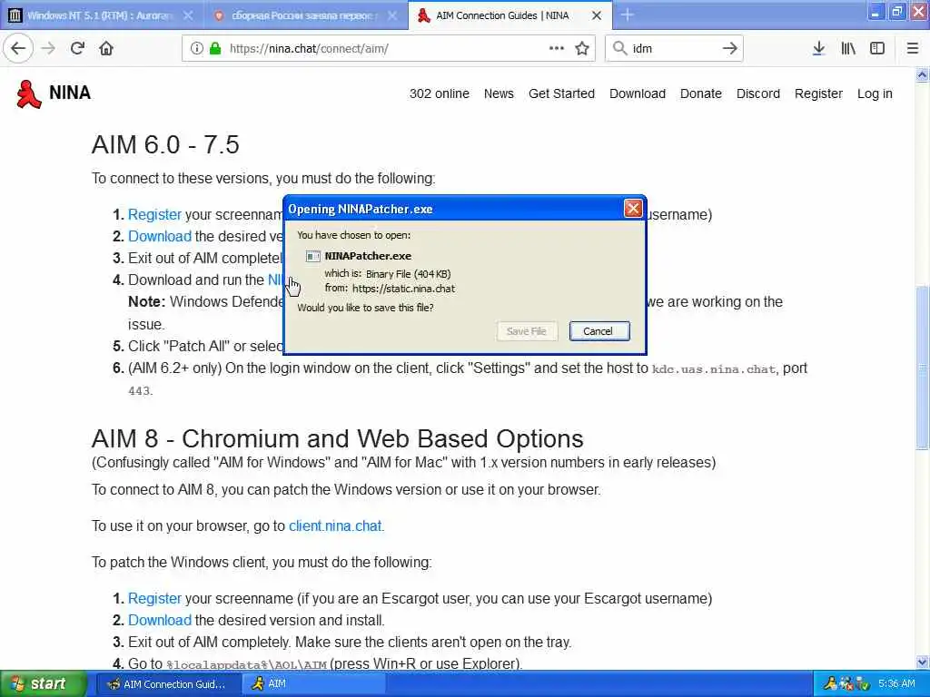
Task: Click Cancel in the download dialog
Action: tap(599, 331)
